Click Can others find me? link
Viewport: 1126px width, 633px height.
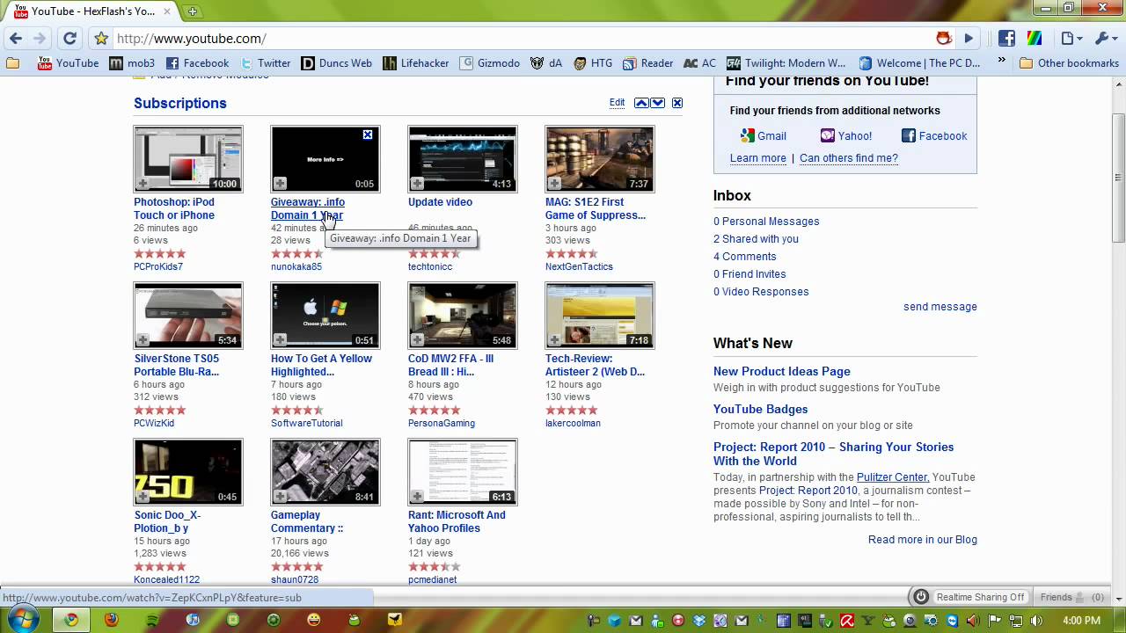[849, 158]
